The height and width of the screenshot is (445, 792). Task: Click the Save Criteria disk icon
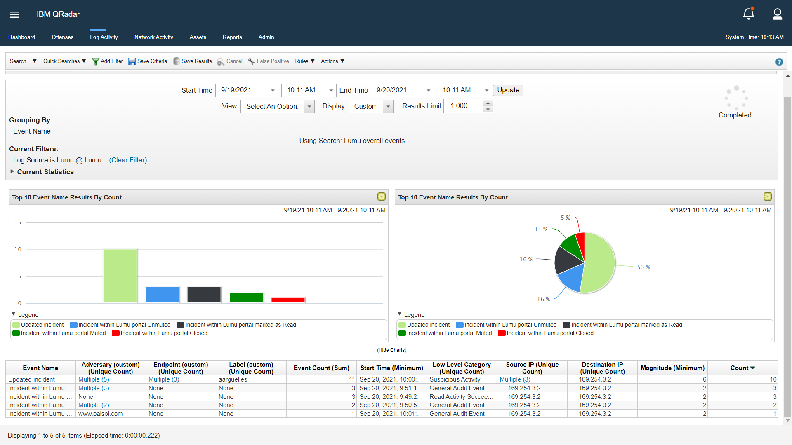132,61
